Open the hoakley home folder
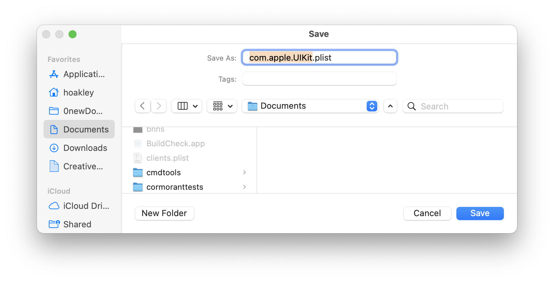Image resolution: width=554 pixels, height=282 pixels. (x=78, y=93)
